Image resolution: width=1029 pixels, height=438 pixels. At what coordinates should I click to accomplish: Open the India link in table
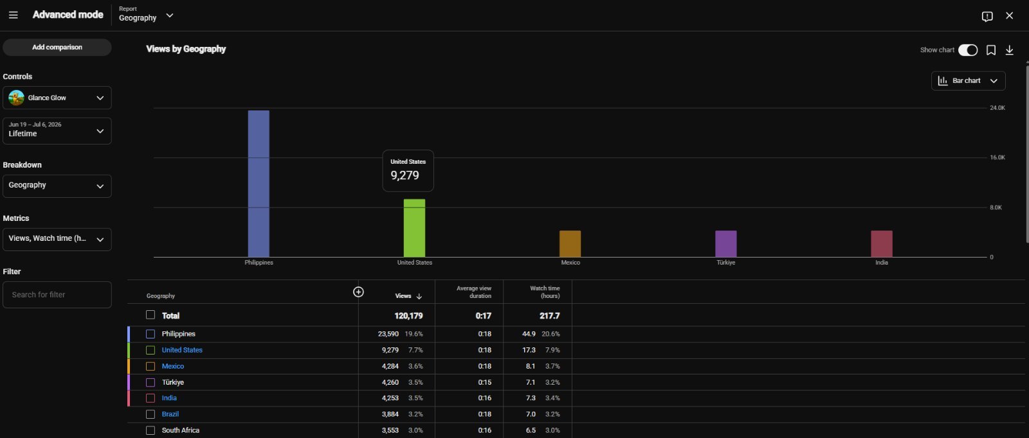point(169,398)
